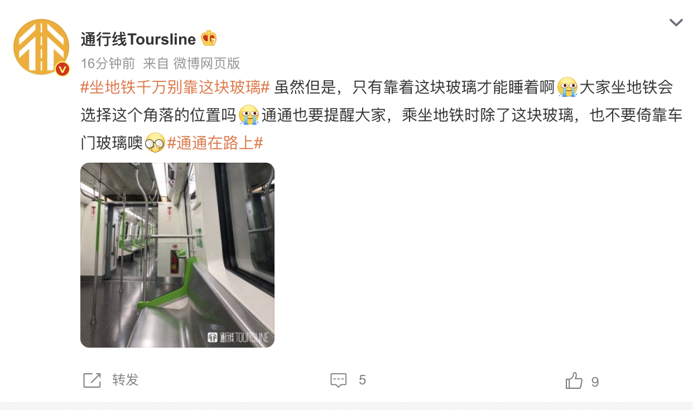Click the crown membership icon beside username

click(x=209, y=38)
